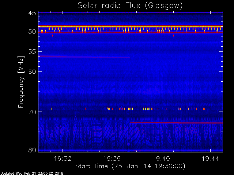Image resolution: width=234 pixels, height=175 pixels.
Task: Click the 'Start Time (25-Jan-14 19:30:00)' axis label
Action: (x=130, y=166)
